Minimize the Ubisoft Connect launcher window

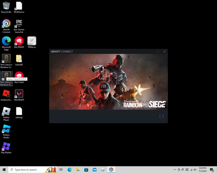[x=158, y=51]
